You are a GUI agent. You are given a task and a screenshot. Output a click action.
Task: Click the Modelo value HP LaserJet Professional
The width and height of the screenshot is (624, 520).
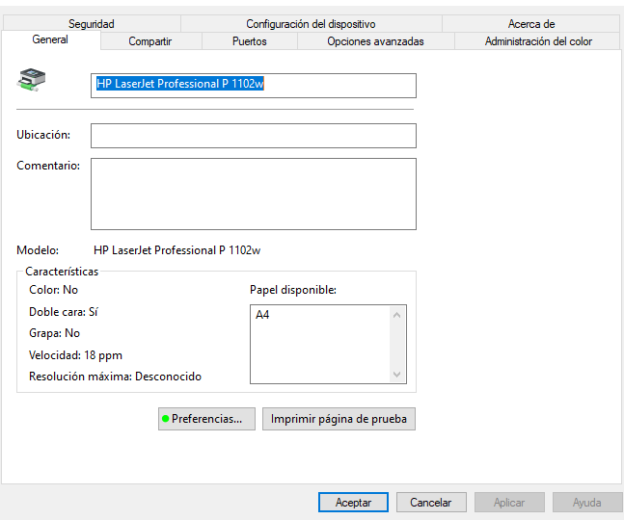(x=177, y=250)
